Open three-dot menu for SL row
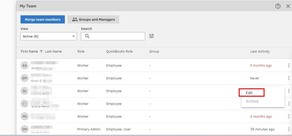 tap(289, 91)
